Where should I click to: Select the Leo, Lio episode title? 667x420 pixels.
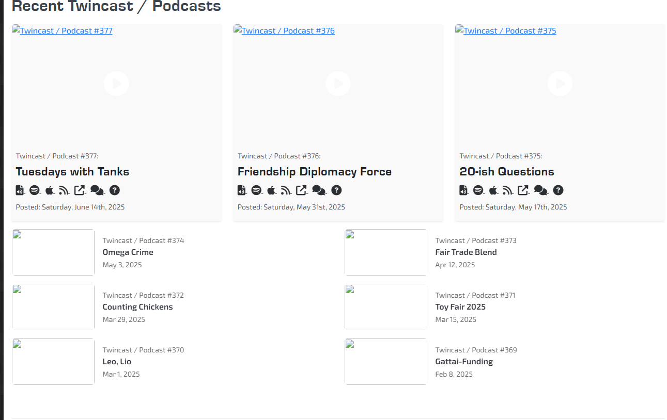click(117, 362)
